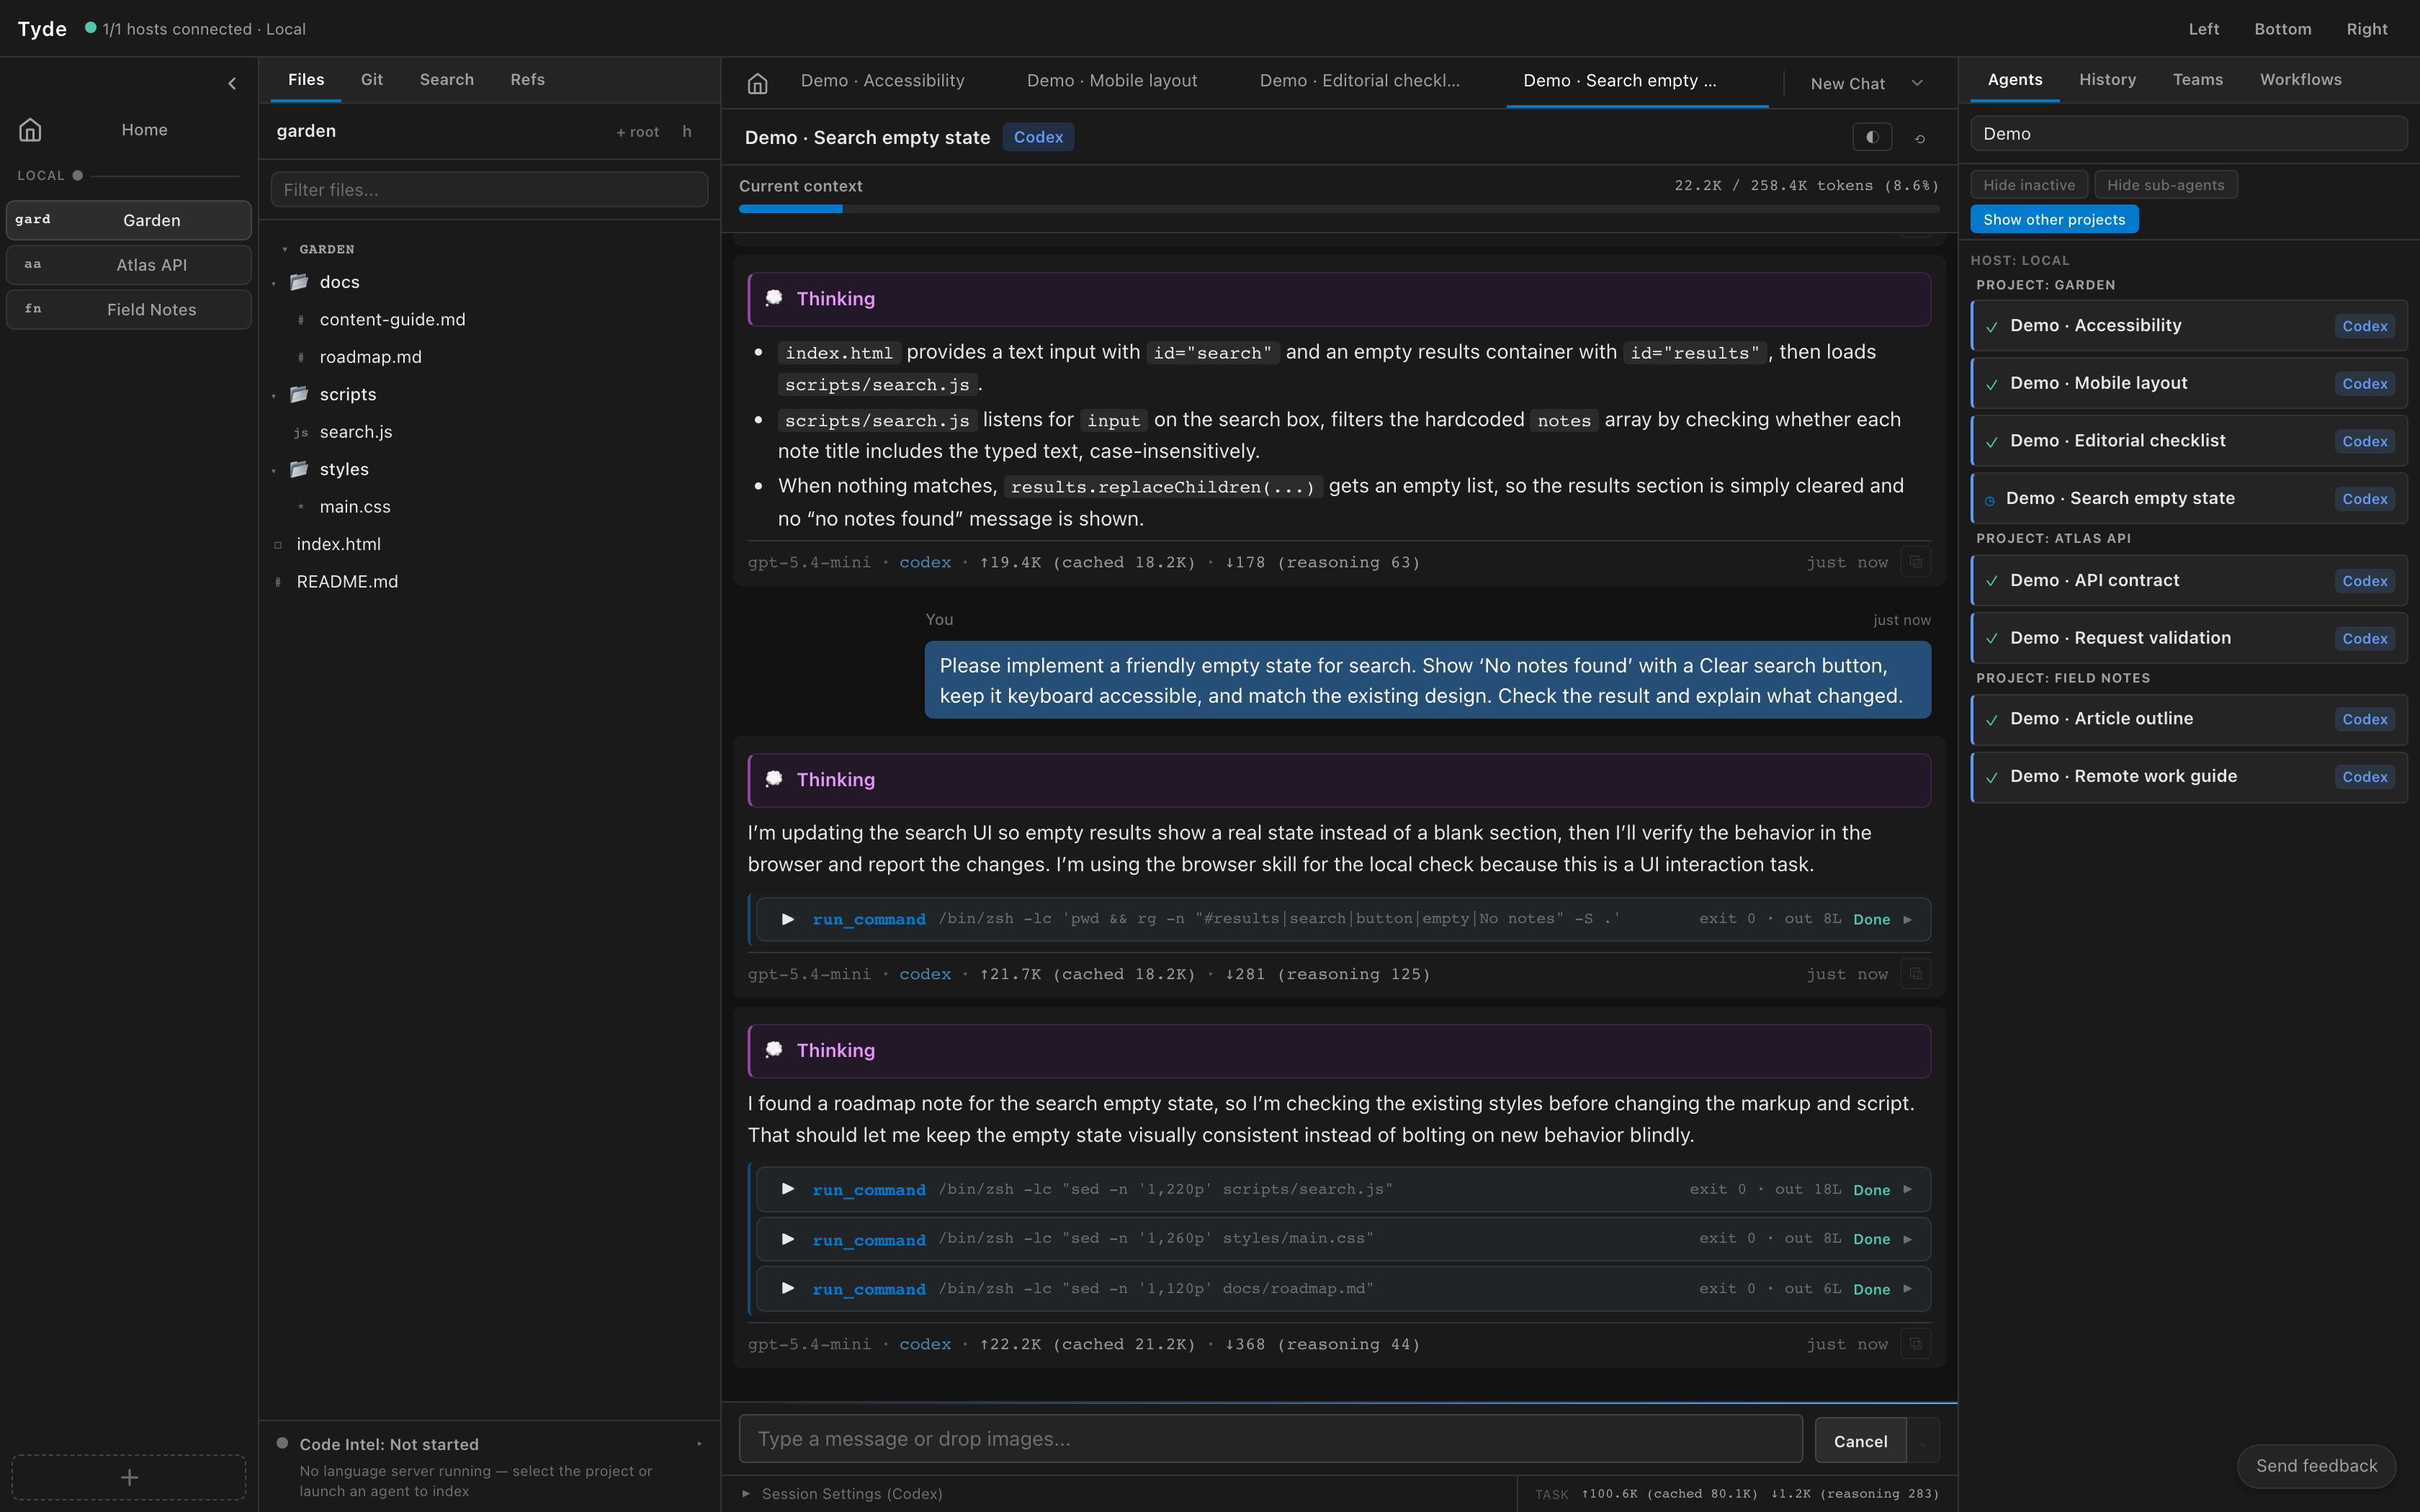This screenshot has height=1512, width=2420.
Task: Go to chat home tab icon
Action: coord(757,83)
